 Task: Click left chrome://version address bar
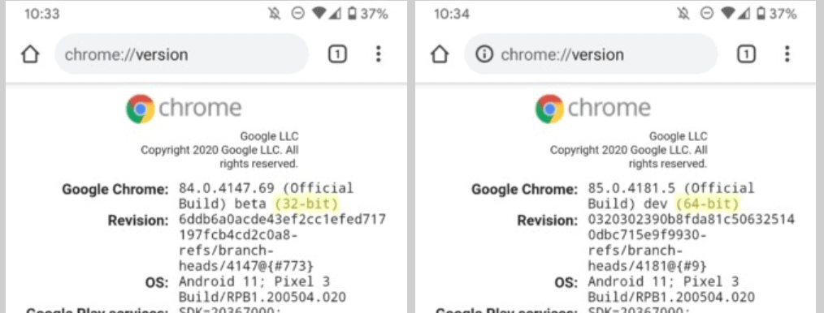(x=181, y=54)
